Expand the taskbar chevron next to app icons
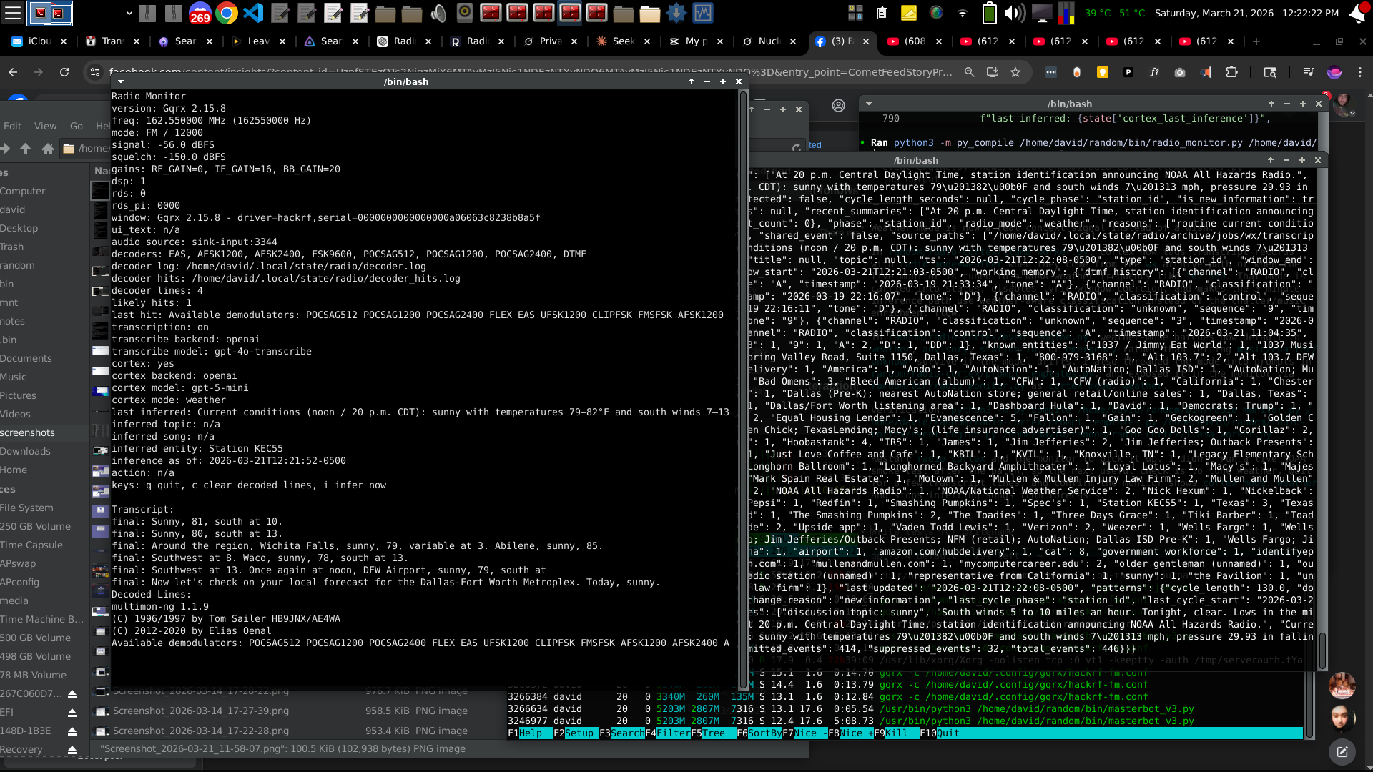1373x772 pixels. (129, 13)
